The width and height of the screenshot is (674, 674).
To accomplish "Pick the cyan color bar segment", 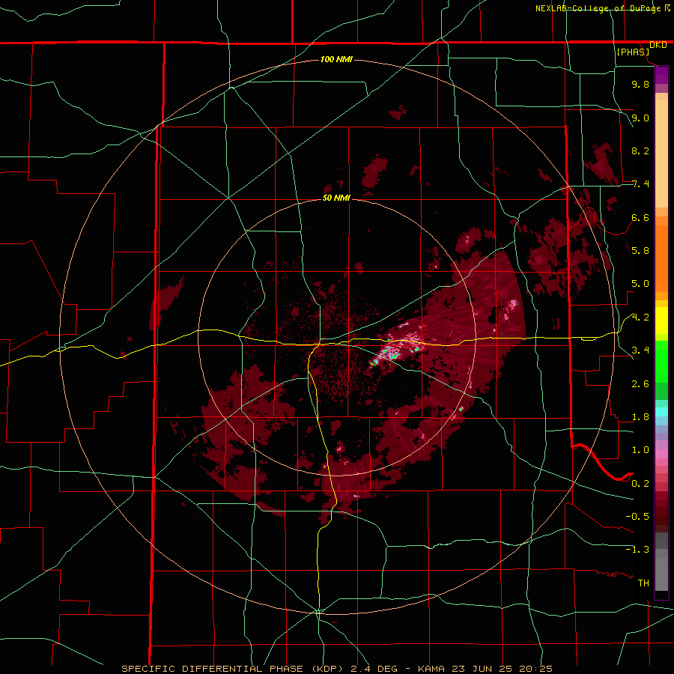I will point(661,412).
